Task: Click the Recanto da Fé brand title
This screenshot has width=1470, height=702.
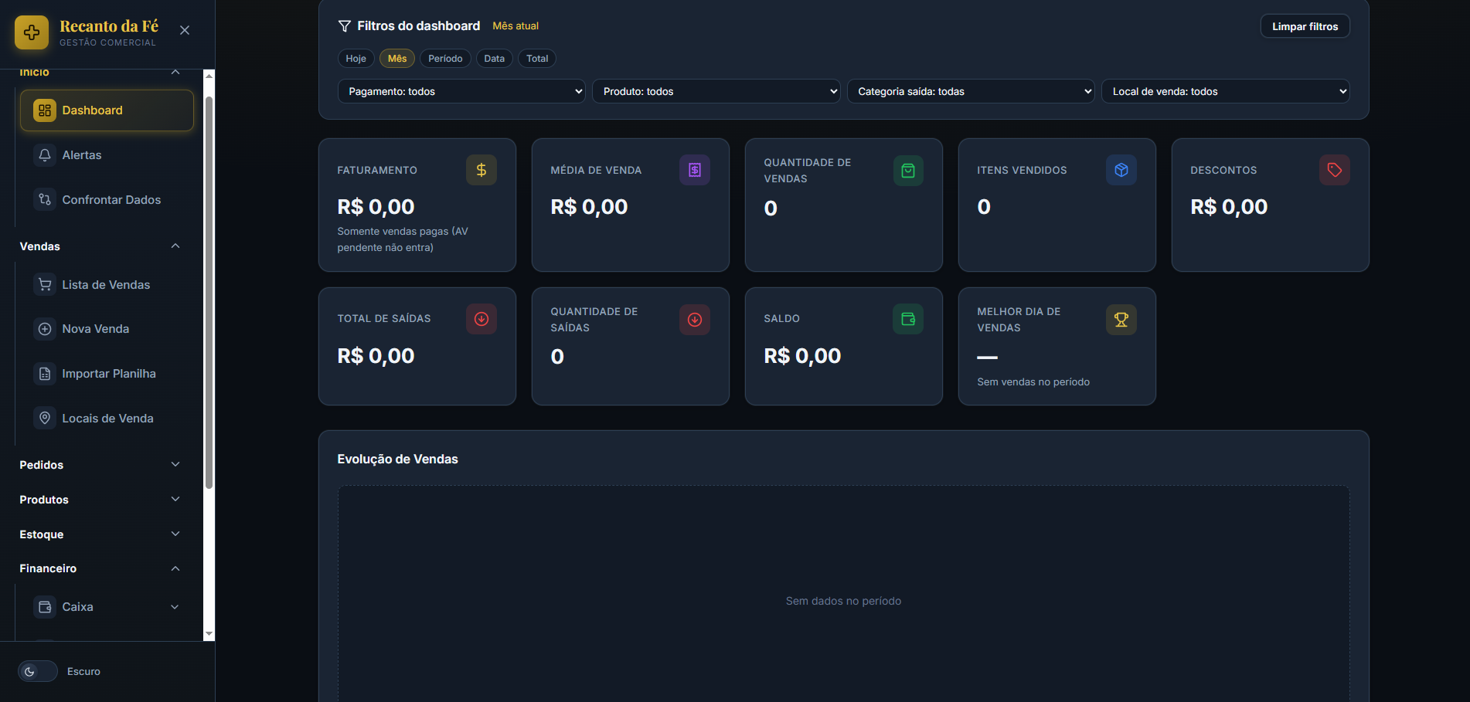Action: coord(109,26)
